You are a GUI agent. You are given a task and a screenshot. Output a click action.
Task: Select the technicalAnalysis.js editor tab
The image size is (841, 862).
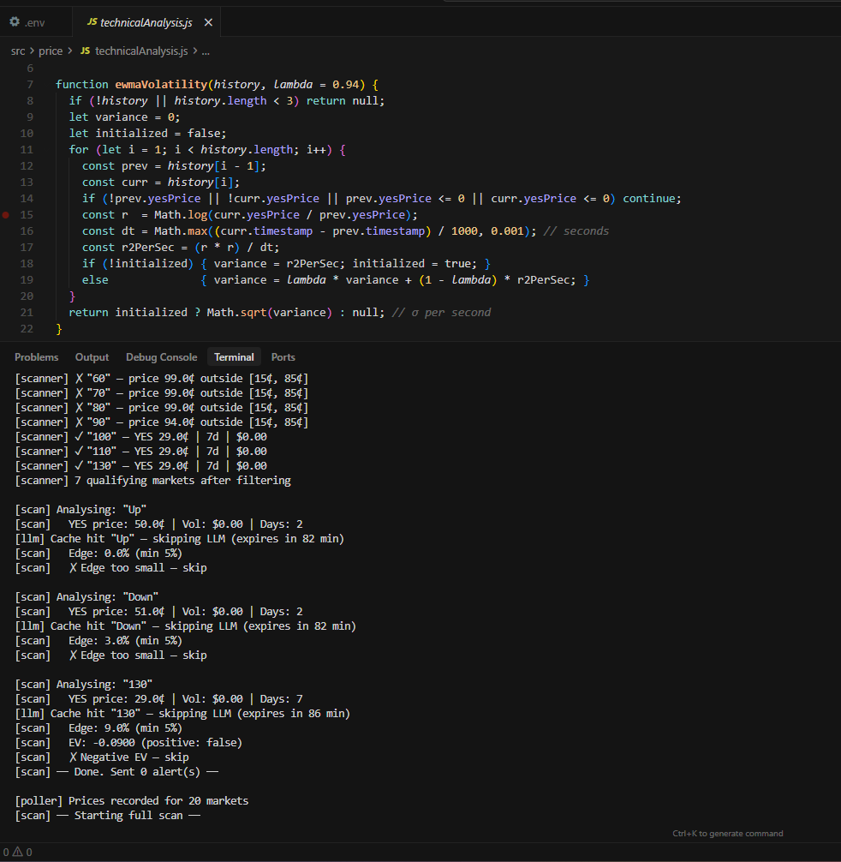pos(146,22)
